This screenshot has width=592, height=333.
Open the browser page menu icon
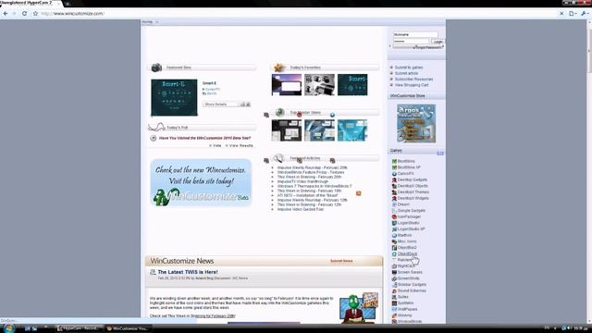[x=573, y=13]
